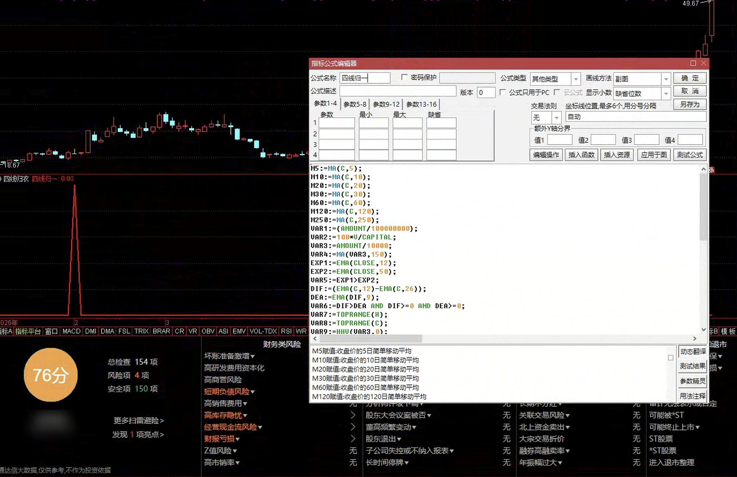The width and height of the screenshot is (737, 477).
Task: Click small square in translation panel
Action: pyautogui.click(x=670, y=358)
